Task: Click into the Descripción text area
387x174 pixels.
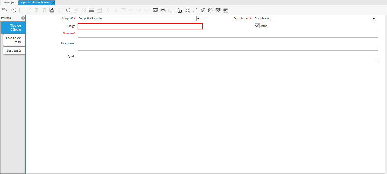Action: pyautogui.click(x=228, y=43)
